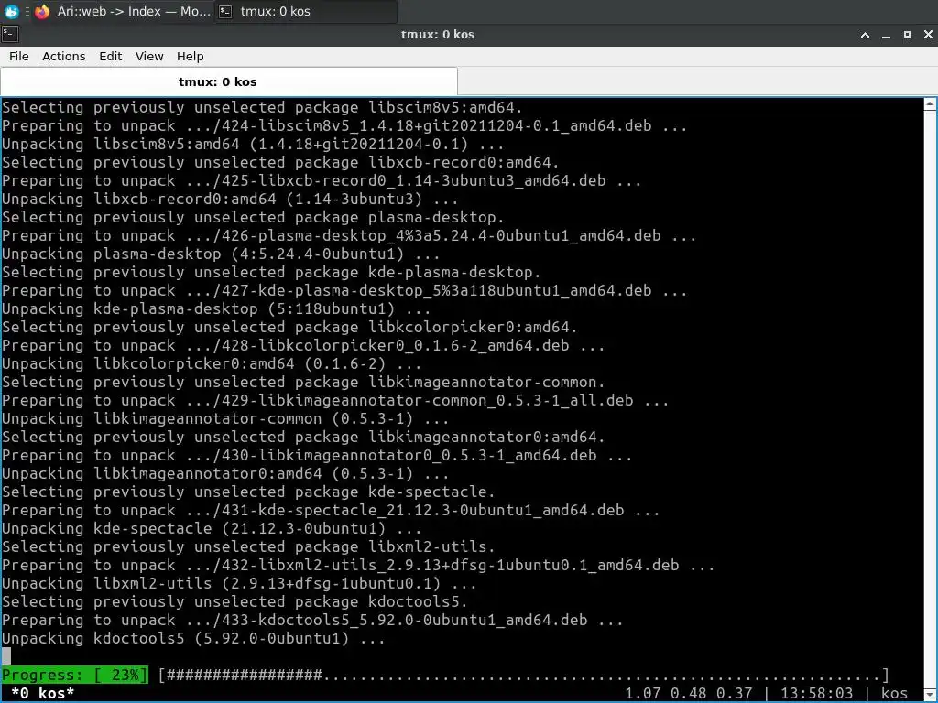
Task: Close the tmux terminal window
Action: coord(928,35)
